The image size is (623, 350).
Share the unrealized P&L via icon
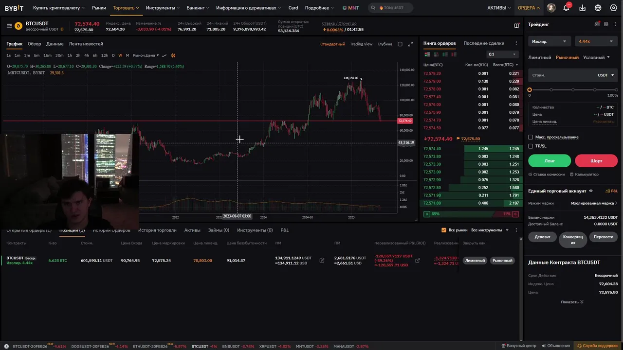pyautogui.click(x=417, y=261)
